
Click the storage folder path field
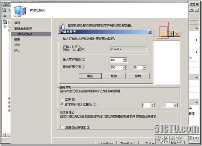(128, 49)
